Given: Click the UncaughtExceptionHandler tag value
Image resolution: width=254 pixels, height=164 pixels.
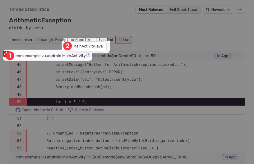Looking at the screenshot, I should pyautogui.click(x=64, y=40).
